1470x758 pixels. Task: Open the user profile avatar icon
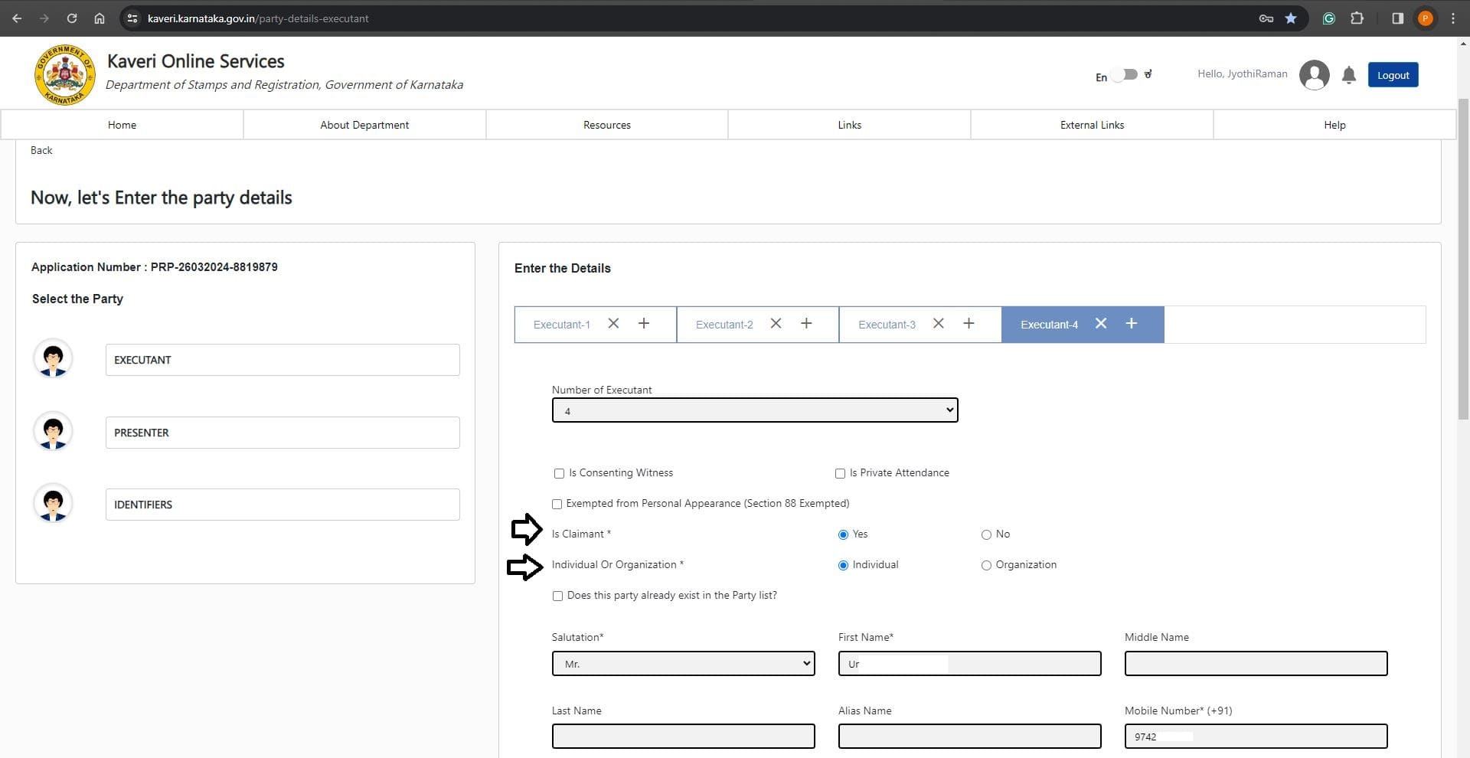1314,75
